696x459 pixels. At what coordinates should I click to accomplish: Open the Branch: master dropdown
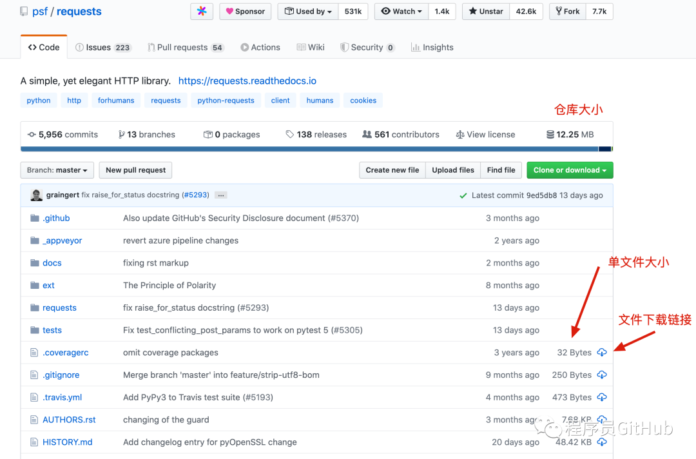pyautogui.click(x=57, y=170)
